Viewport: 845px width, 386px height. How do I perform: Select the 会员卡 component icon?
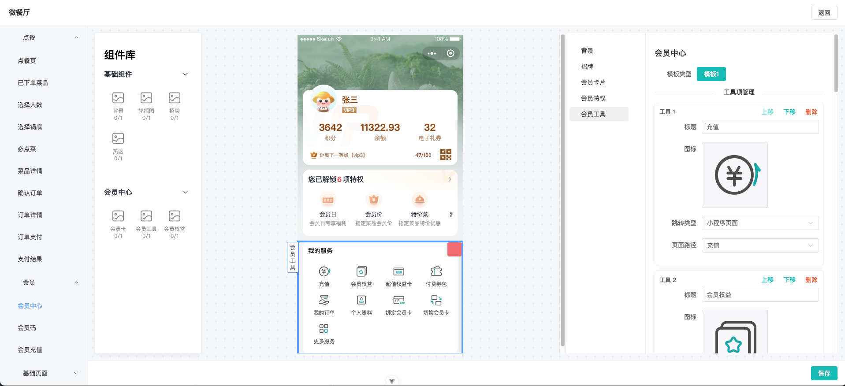pyautogui.click(x=118, y=216)
